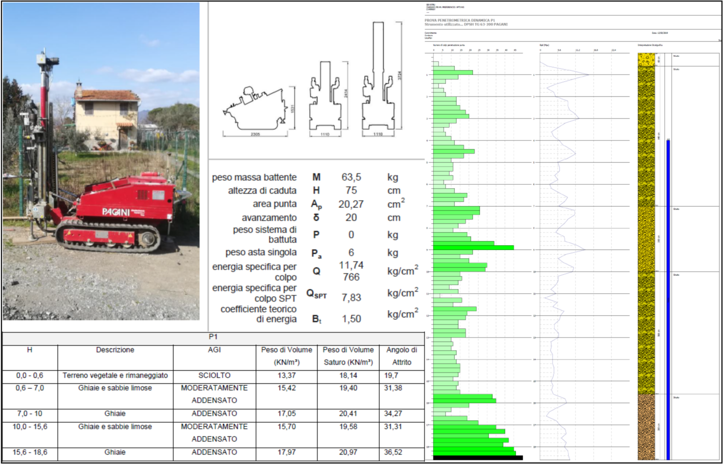Click the Descrizione column header
This screenshot has width=723, height=464.
115,350
